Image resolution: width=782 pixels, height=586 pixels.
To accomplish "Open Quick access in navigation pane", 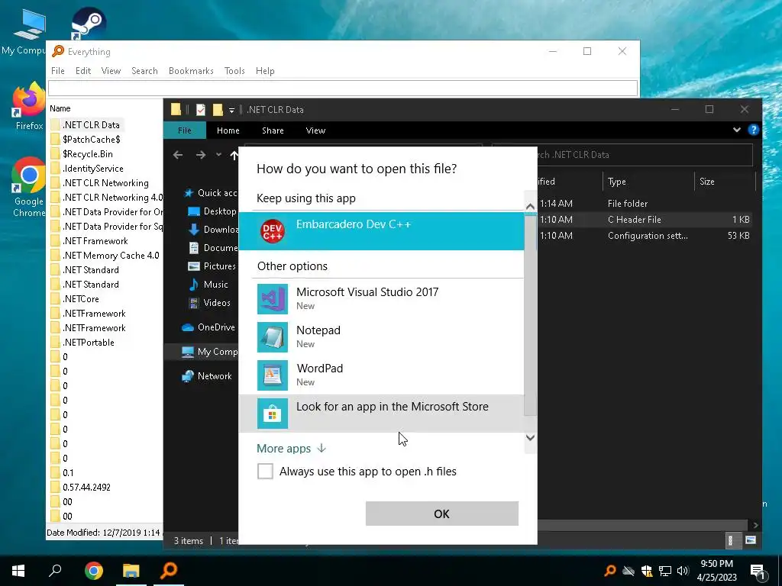I will click(210, 193).
